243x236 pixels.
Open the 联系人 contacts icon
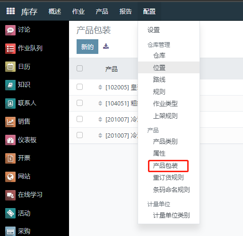(10, 104)
